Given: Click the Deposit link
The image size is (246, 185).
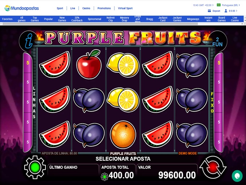Looking at the screenshot, I should coord(216,11).
